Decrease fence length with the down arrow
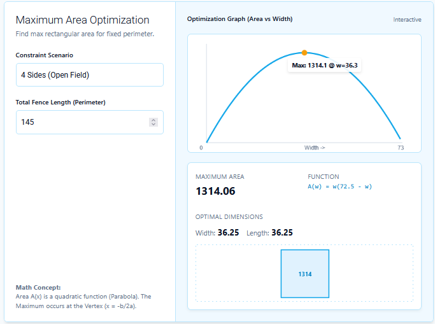 point(153,125)
